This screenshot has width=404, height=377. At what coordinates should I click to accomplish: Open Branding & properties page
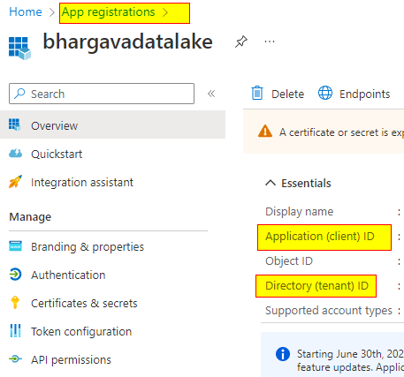[88, 246]
